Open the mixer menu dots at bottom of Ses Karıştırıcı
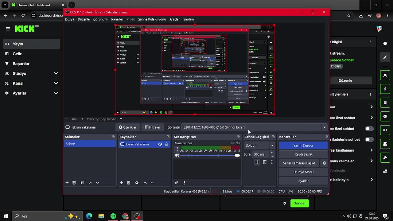This screenshot has height=221, width=393. [184, 183]
